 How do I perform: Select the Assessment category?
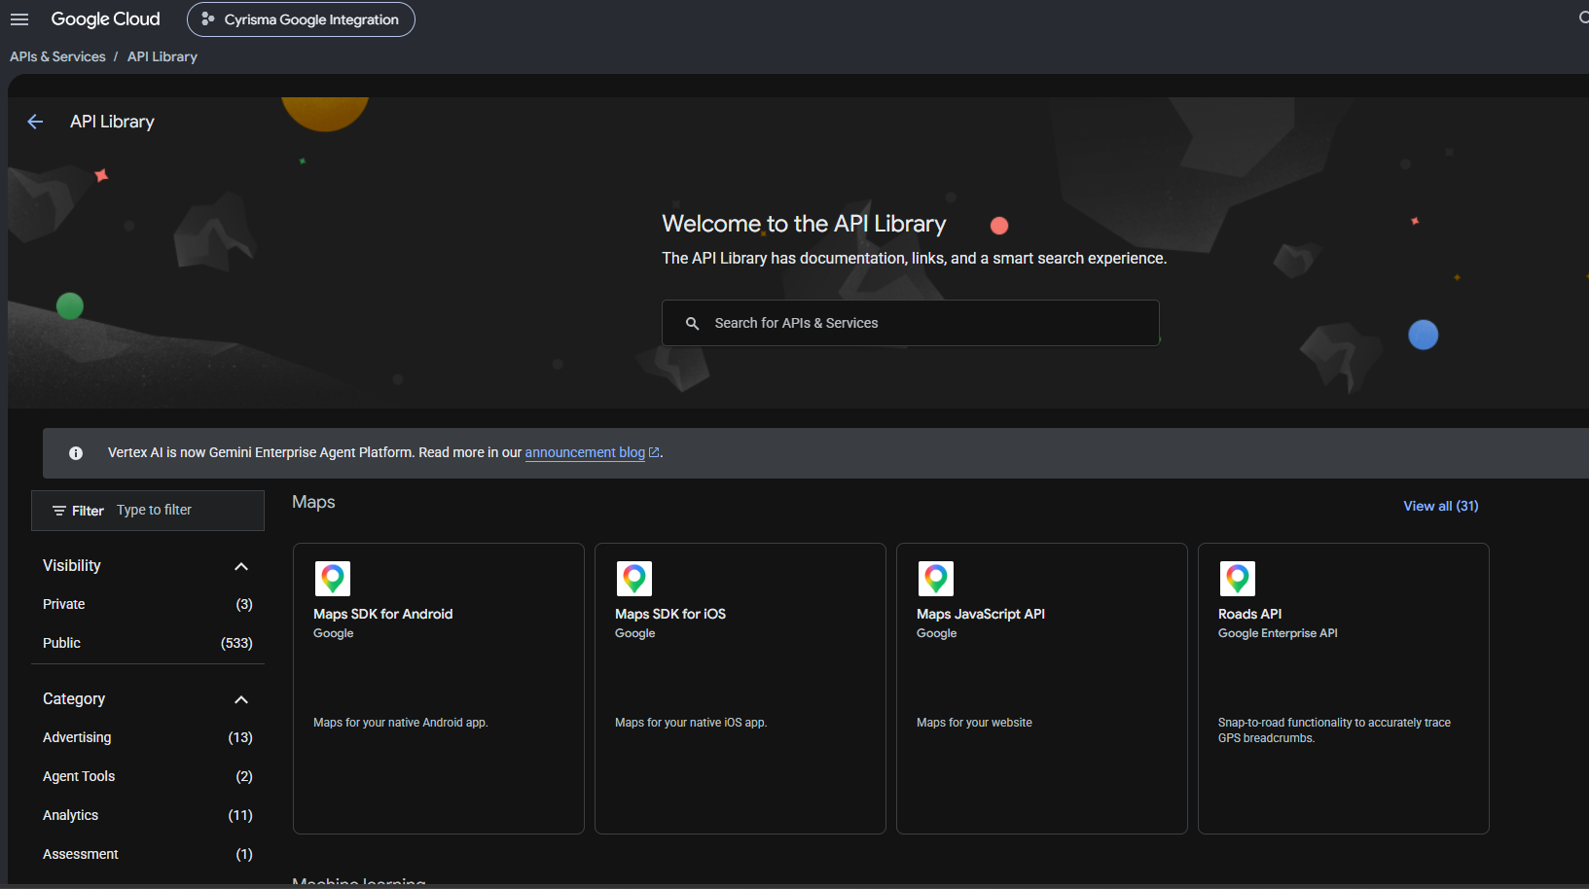coord(148,854)
